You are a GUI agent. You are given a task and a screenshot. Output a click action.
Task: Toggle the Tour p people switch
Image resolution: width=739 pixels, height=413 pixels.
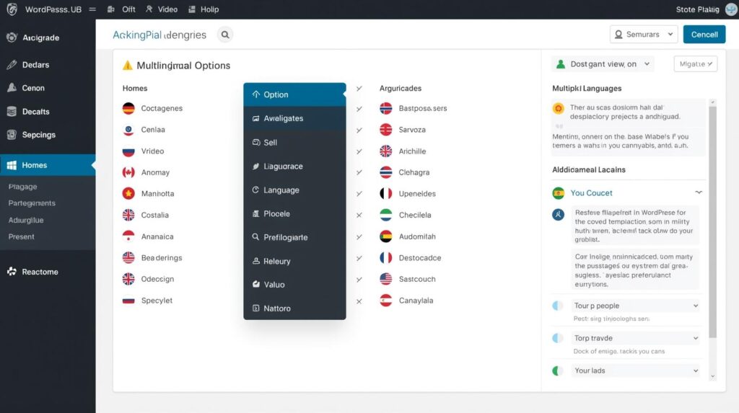(557, 306)
